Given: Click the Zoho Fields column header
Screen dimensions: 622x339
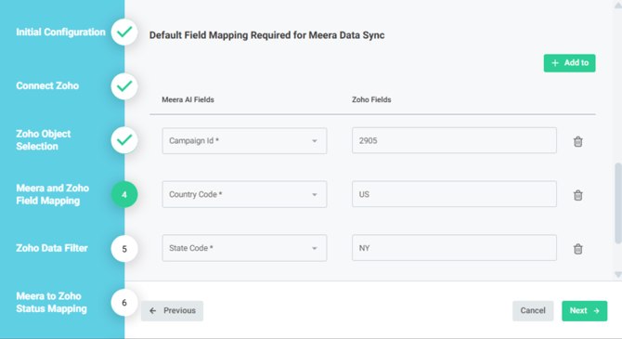Looking at the screenshot, I should [x=371, y=99].
